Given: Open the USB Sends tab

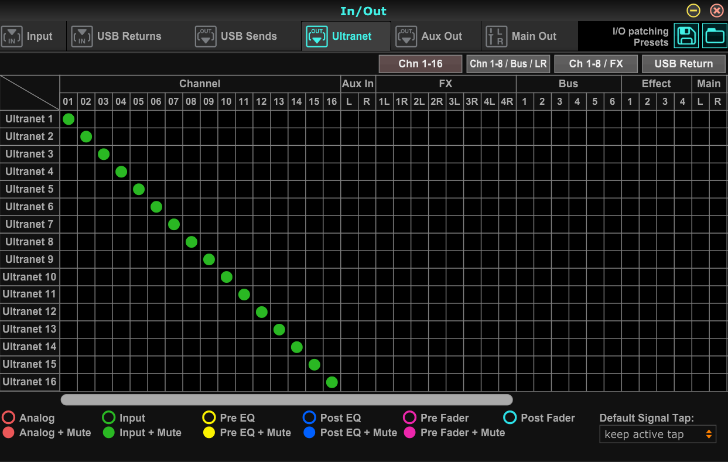Looking at the screenshot, I should 247,36.
